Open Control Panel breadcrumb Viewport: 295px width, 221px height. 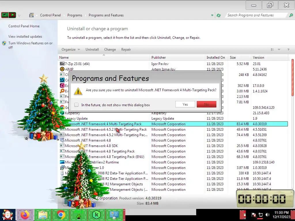click(x=50, y=15)
